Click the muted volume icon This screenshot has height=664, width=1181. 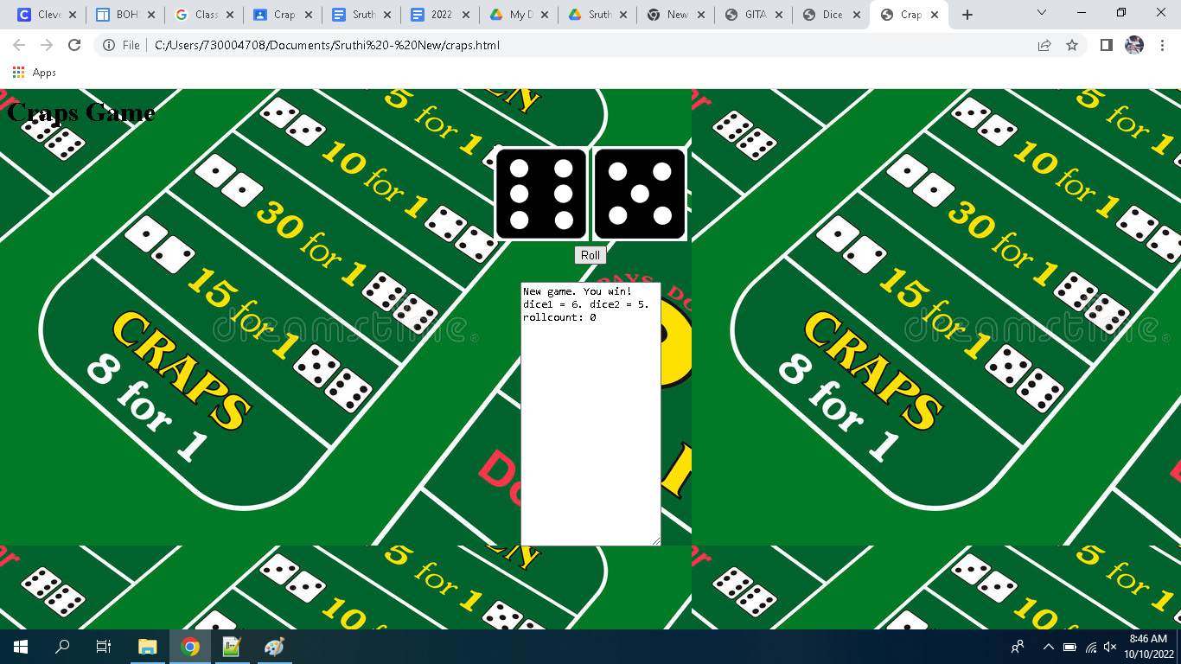(x=1111, y=647)
